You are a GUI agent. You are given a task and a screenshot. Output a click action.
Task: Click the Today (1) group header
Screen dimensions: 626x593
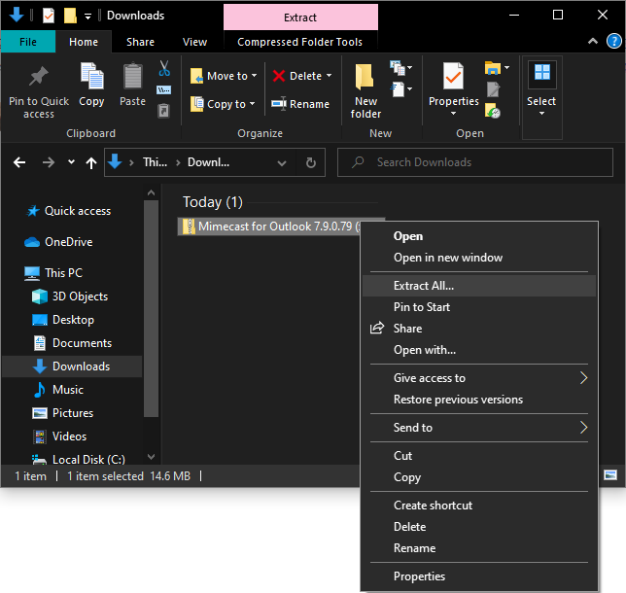(x=213, y=202)
